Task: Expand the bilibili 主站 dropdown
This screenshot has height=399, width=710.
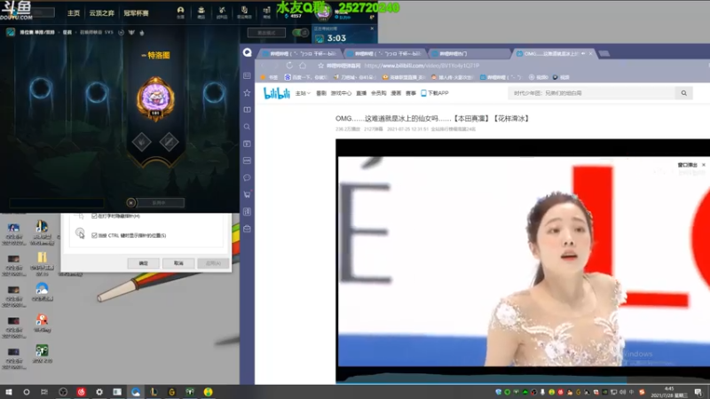Action: (x=303, y=93)
